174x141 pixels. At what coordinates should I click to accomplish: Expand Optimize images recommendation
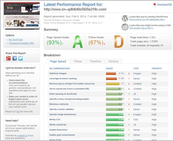tap(58, 73)
